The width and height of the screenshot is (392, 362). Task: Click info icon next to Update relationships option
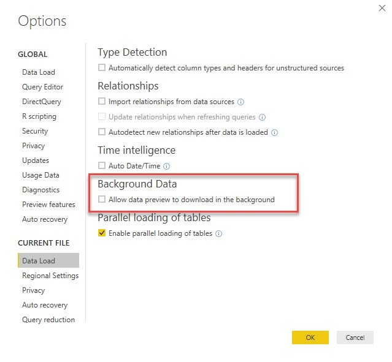tap(262, 117)
